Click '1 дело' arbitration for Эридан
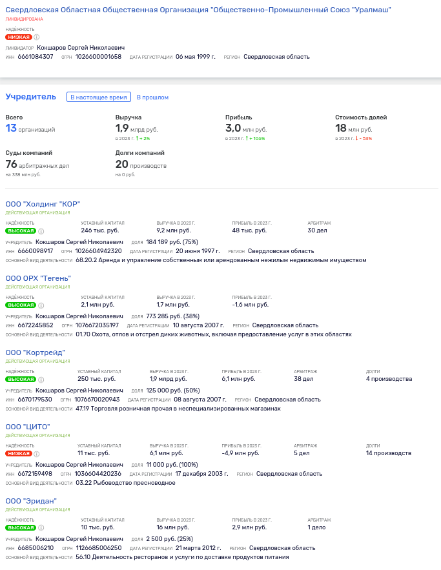 point(316,527)
